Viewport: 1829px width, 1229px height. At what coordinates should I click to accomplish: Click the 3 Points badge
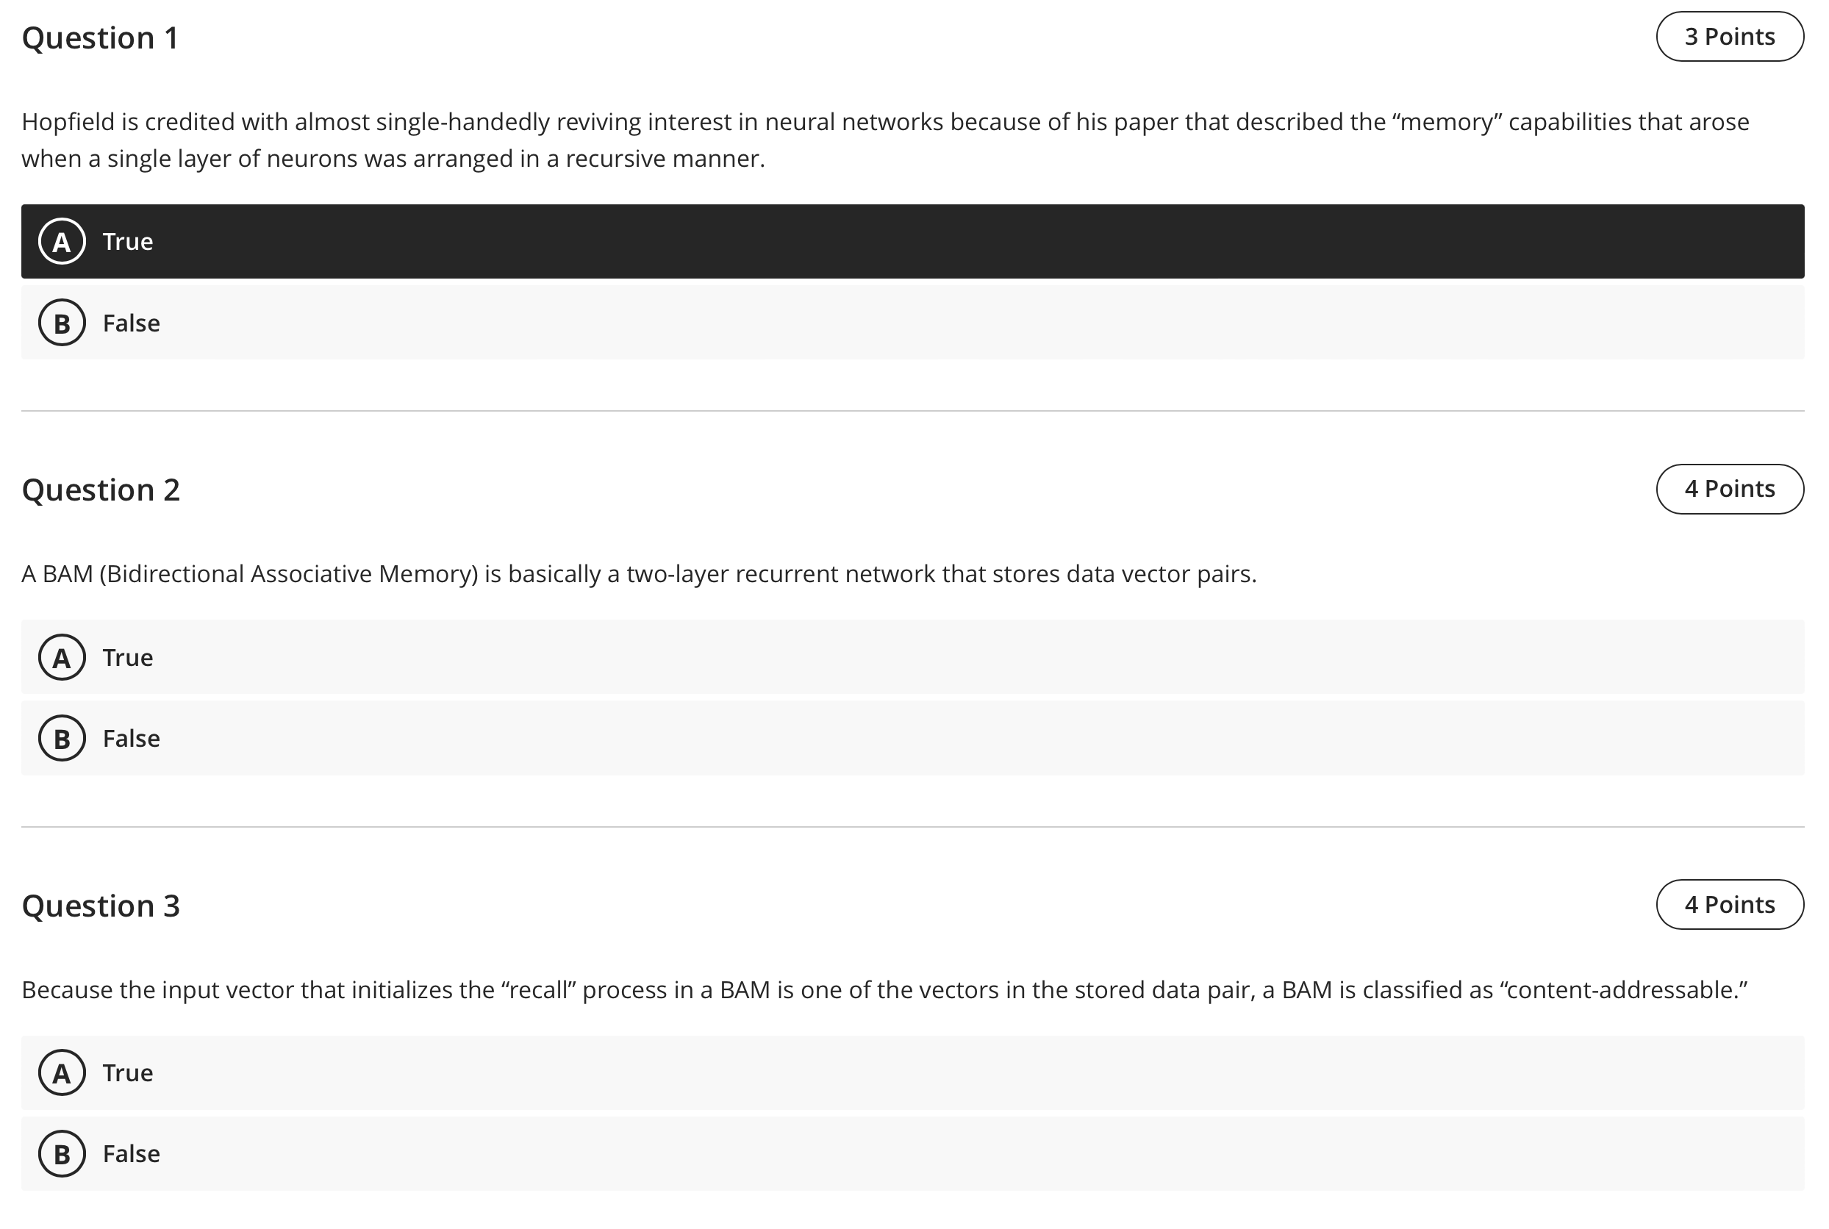click(x=1730, y=36)
